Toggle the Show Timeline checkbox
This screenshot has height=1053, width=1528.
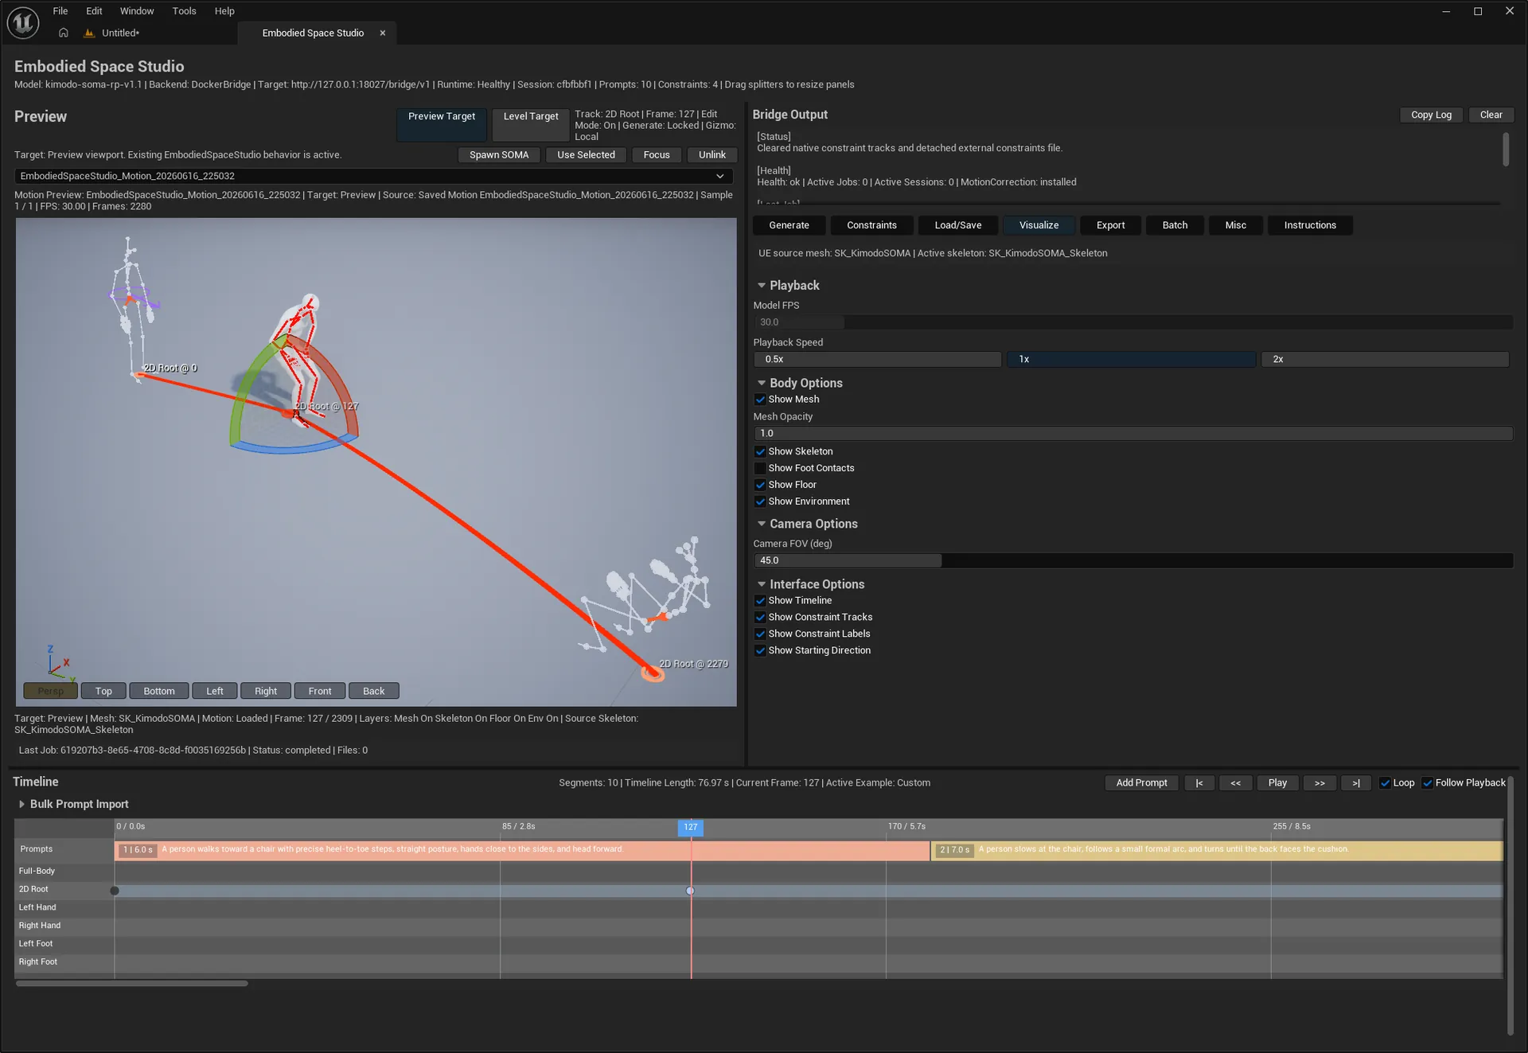(x=760, y=601)
